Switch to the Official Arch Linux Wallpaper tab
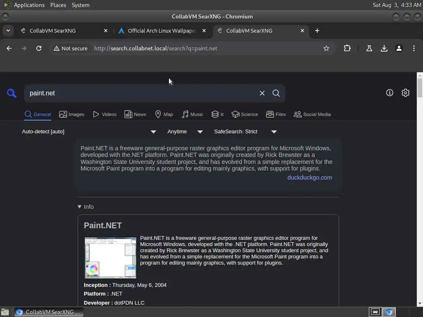 tap(162, 31)
